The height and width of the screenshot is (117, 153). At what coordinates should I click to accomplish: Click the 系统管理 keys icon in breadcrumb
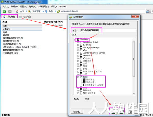pyautogui.click(x=30, y=11)
